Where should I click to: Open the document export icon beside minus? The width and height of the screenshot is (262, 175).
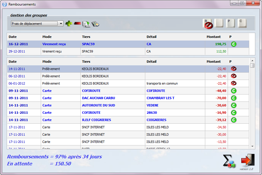[x=86, y=24]
